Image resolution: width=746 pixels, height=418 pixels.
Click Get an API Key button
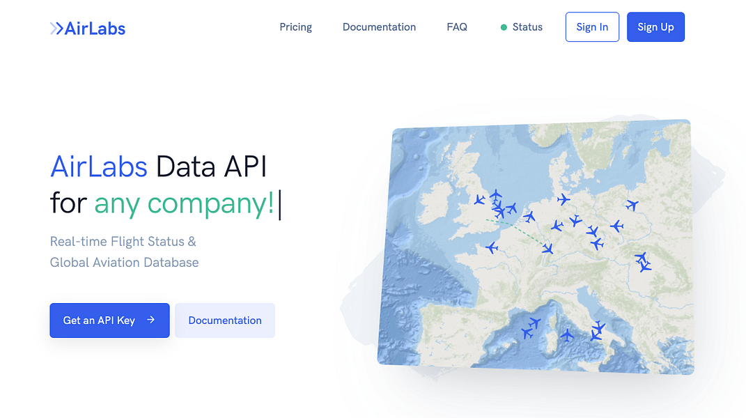109,320
